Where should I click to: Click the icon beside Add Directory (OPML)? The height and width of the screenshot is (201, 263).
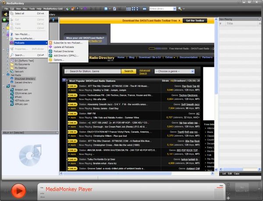point(50,55)
